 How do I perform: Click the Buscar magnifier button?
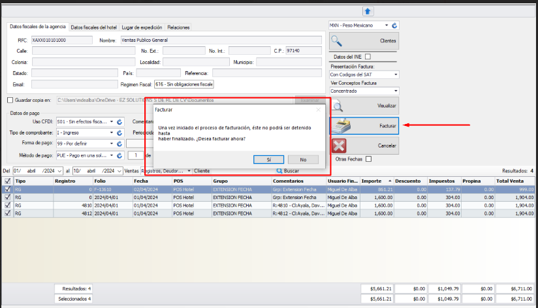[x=288, y=171]
